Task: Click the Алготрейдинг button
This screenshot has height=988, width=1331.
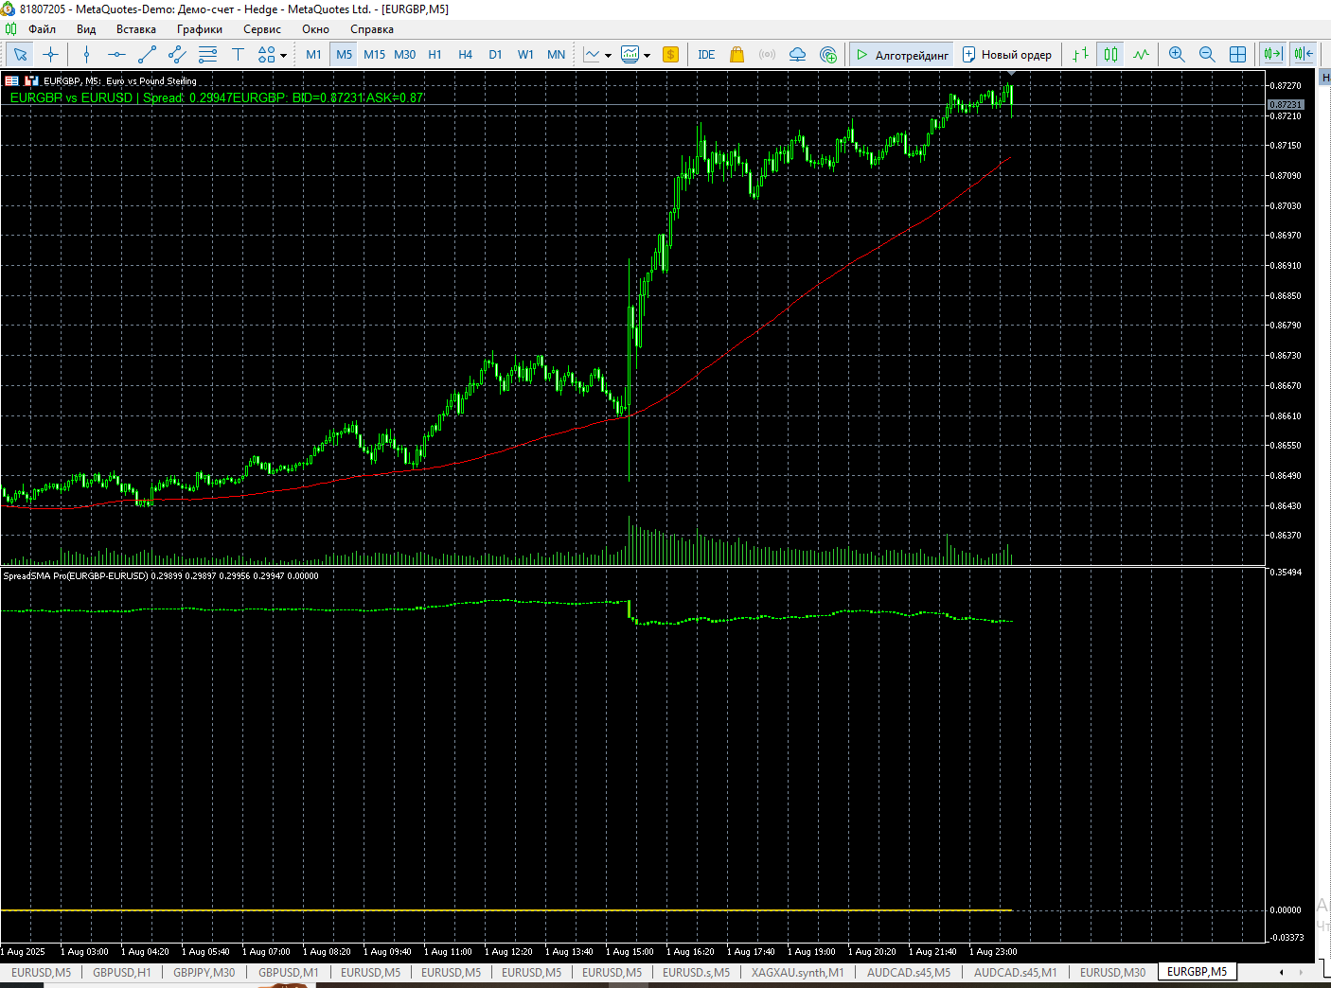Action: 902,55
